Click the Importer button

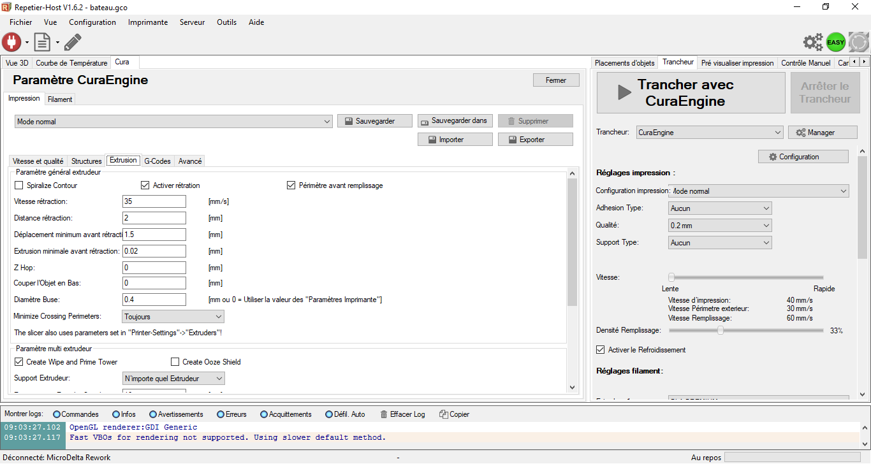click(x=455, y=140)
